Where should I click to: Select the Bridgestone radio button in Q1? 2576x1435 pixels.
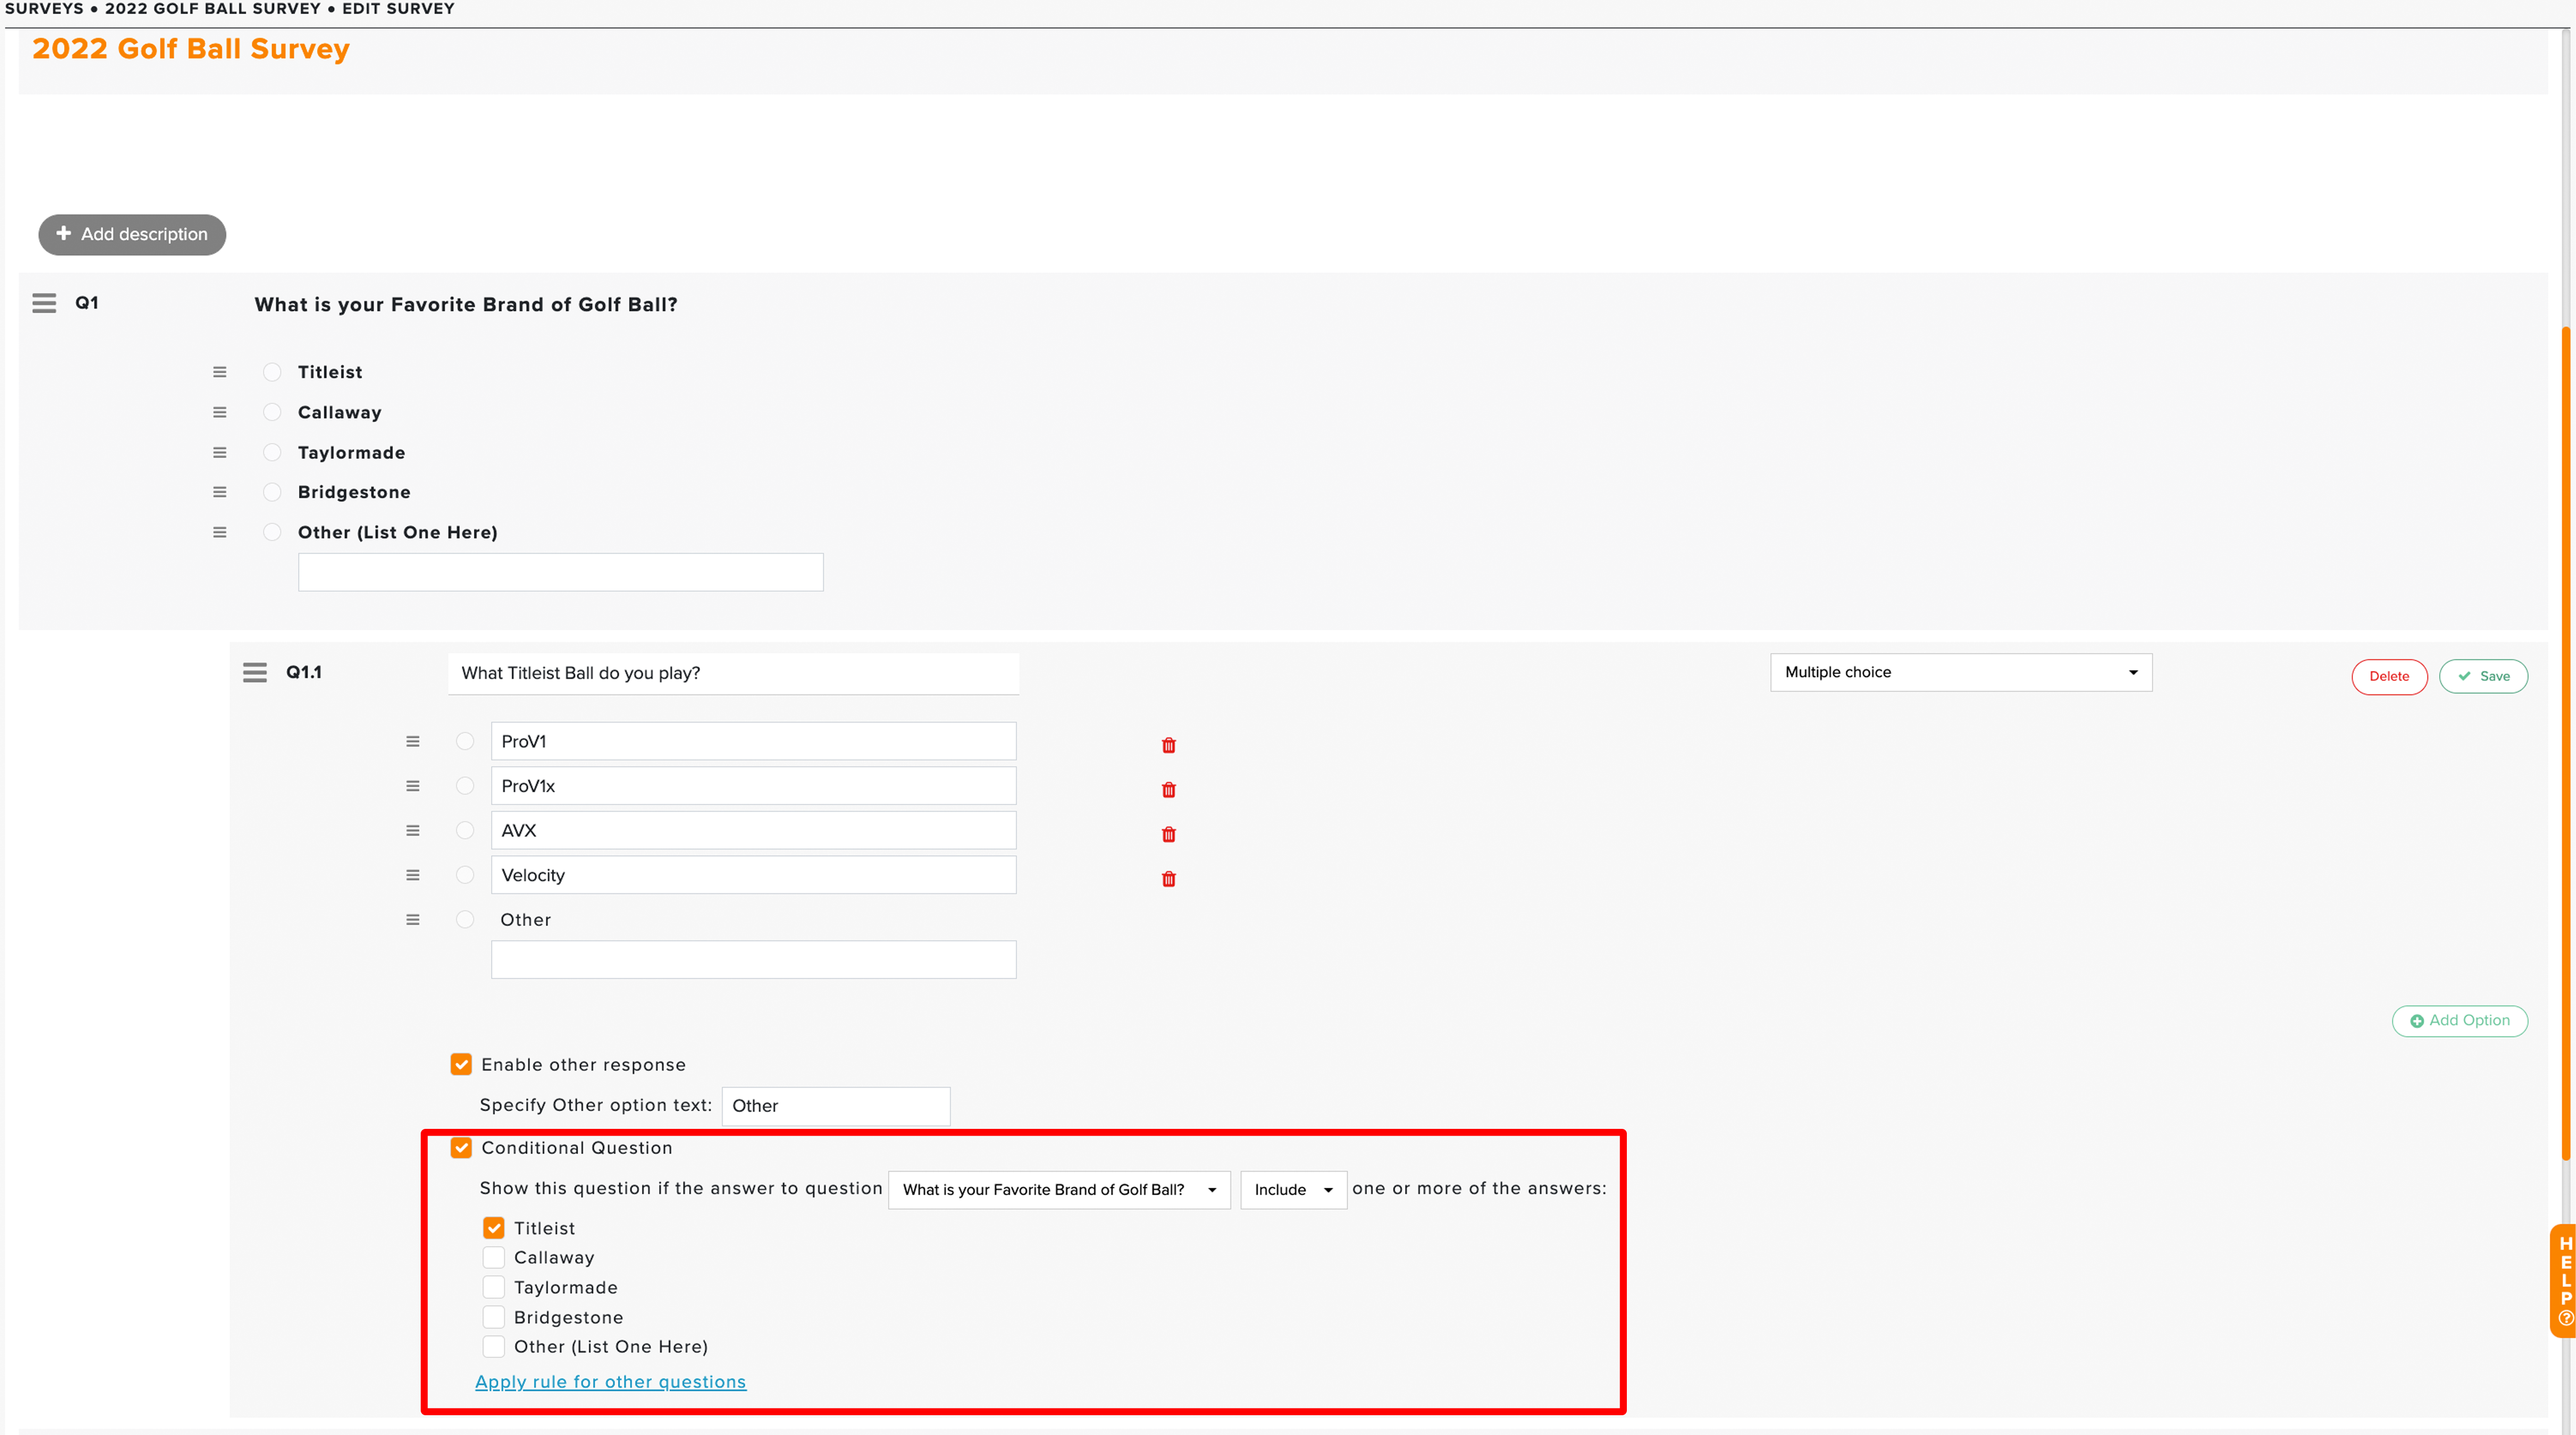coord(272,492)
